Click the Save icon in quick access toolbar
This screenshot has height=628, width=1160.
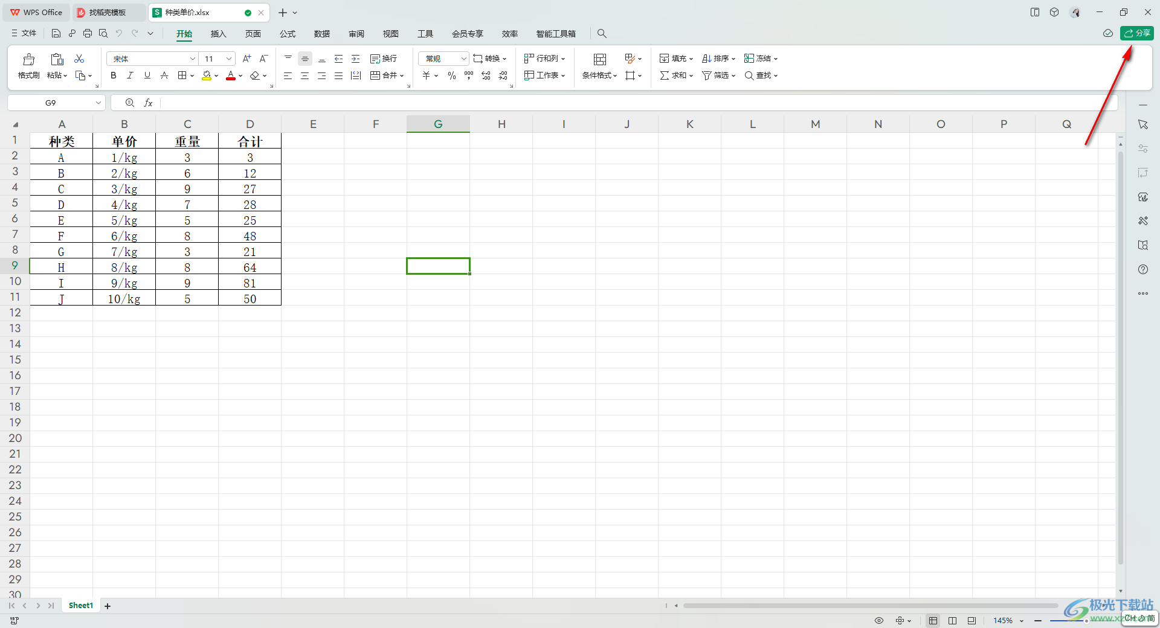56,34
